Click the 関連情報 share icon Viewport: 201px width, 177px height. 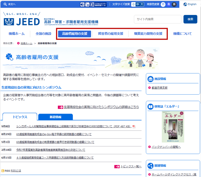[151, 166]
